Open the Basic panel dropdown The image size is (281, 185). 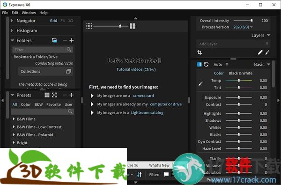click(268, 64)
